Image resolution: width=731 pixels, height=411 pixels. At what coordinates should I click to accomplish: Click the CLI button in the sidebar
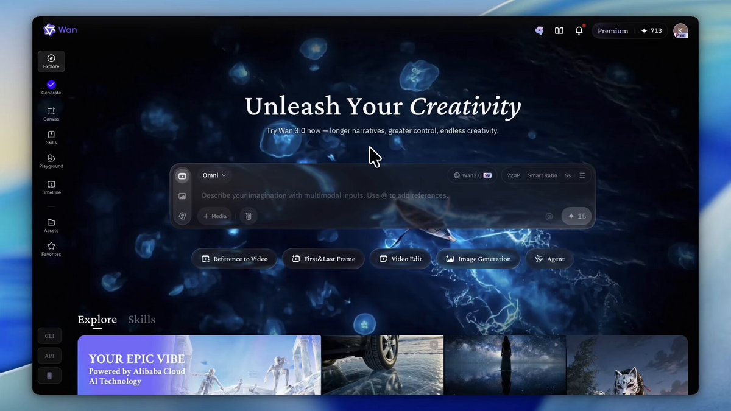click(49, 335)
